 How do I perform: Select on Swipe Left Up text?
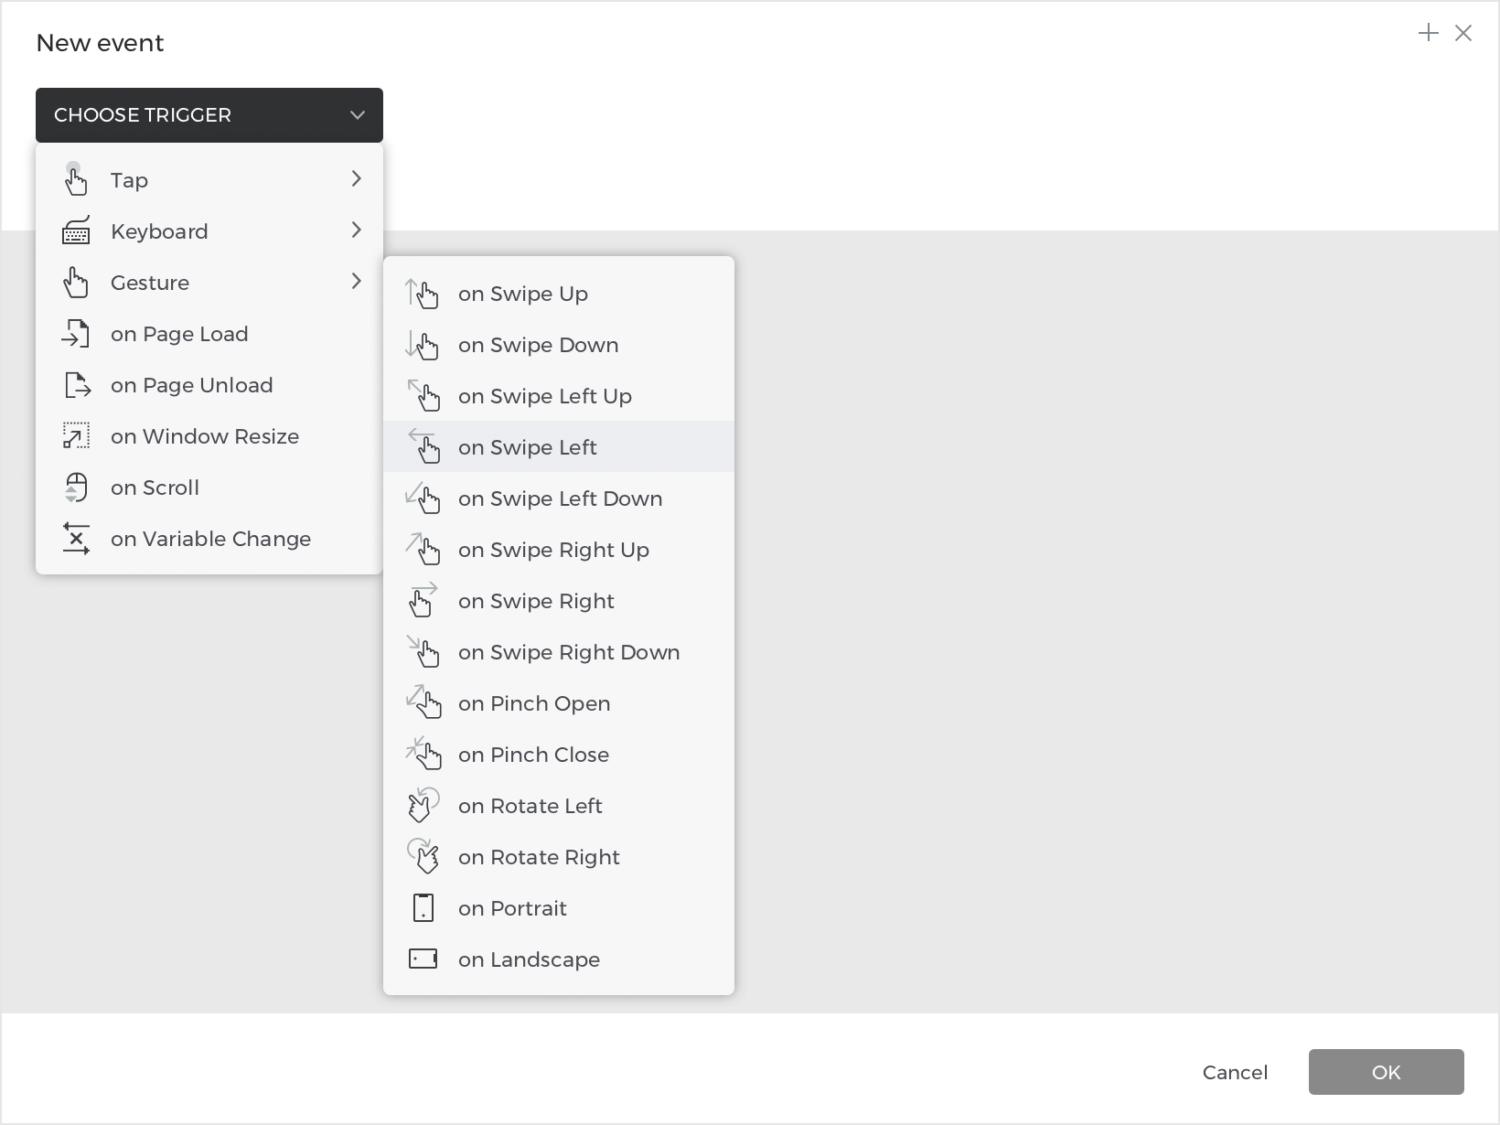pos(545,396)
